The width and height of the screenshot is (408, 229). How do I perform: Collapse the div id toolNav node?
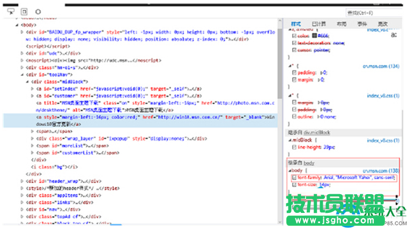click(23, 75)
